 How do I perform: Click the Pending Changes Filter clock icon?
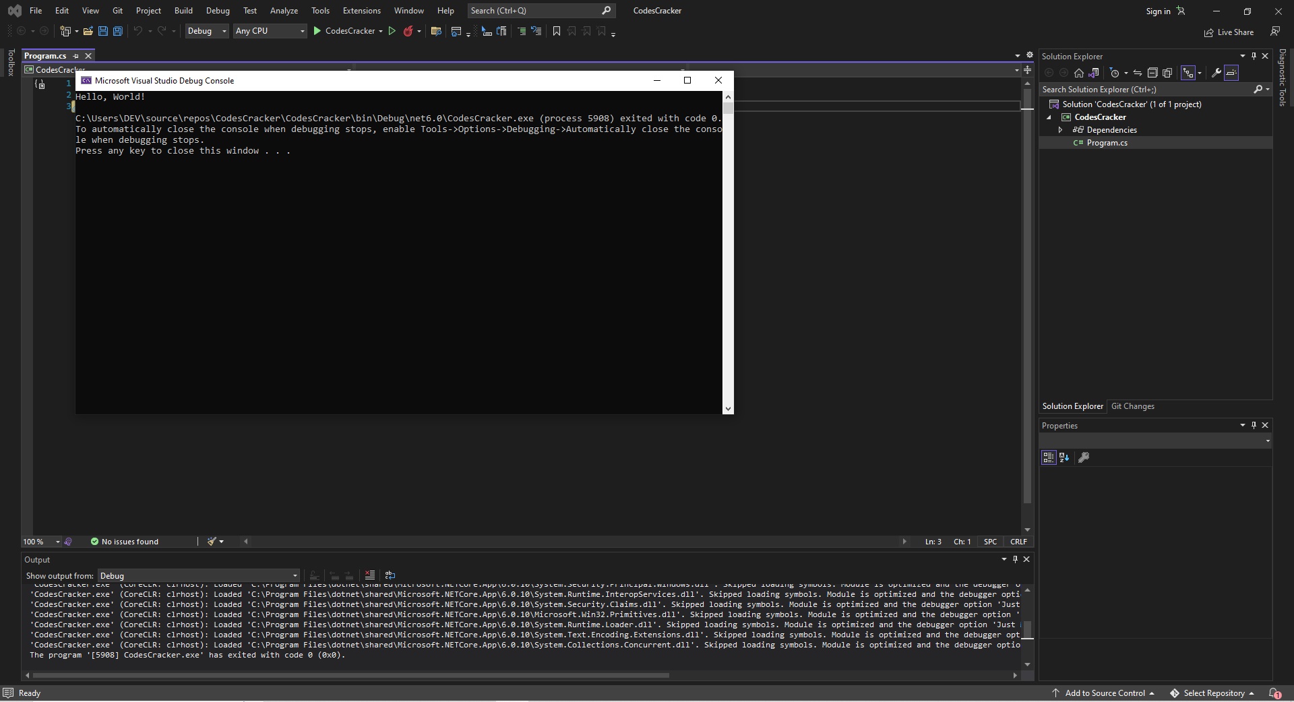pos(1115,73)
